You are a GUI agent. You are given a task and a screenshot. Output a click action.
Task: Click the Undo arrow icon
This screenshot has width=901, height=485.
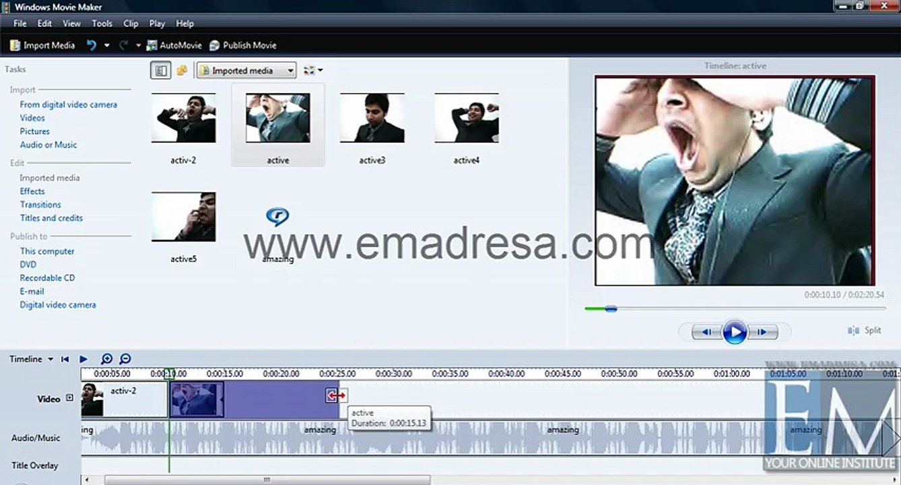pyautogui.click(x=92, y=45)
